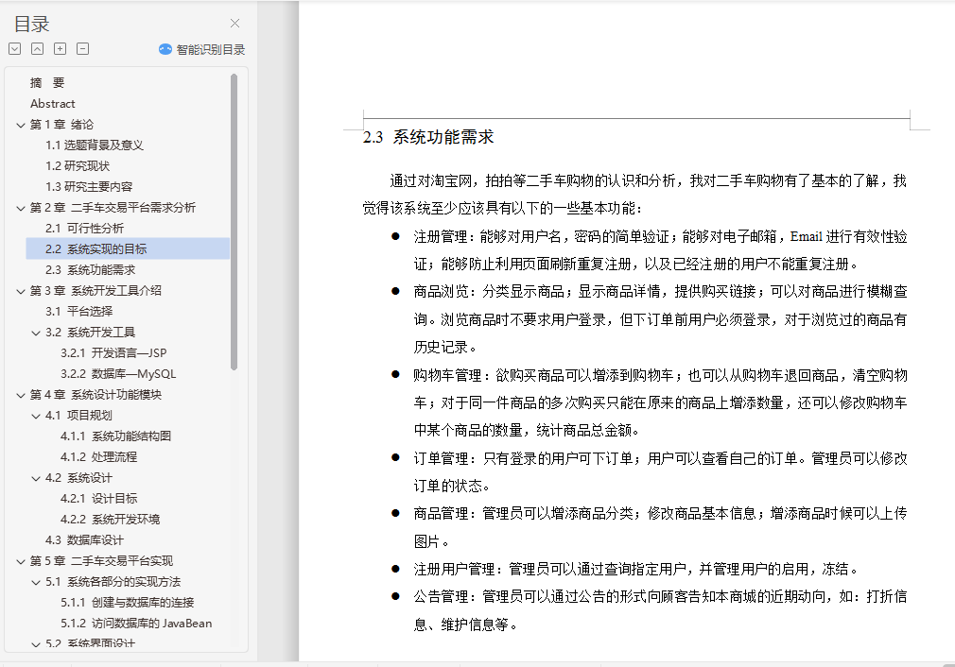Image resolution: width=955 pixels, height=667 pixels.
Task: Select 4.3 数据库设计 in outline
Action: tap(84, 539)
